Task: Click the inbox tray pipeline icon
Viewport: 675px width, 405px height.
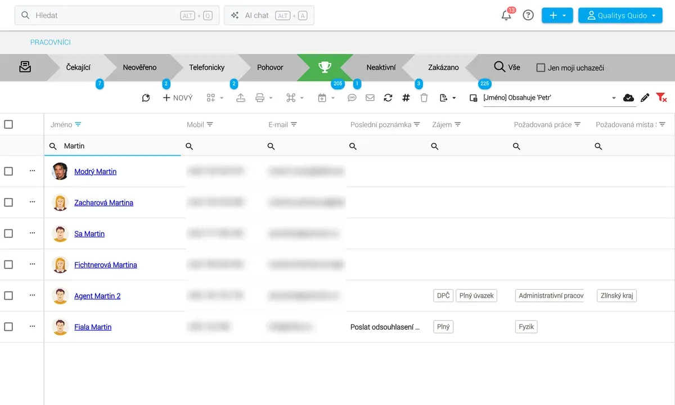Action: (x=25, y=67)
